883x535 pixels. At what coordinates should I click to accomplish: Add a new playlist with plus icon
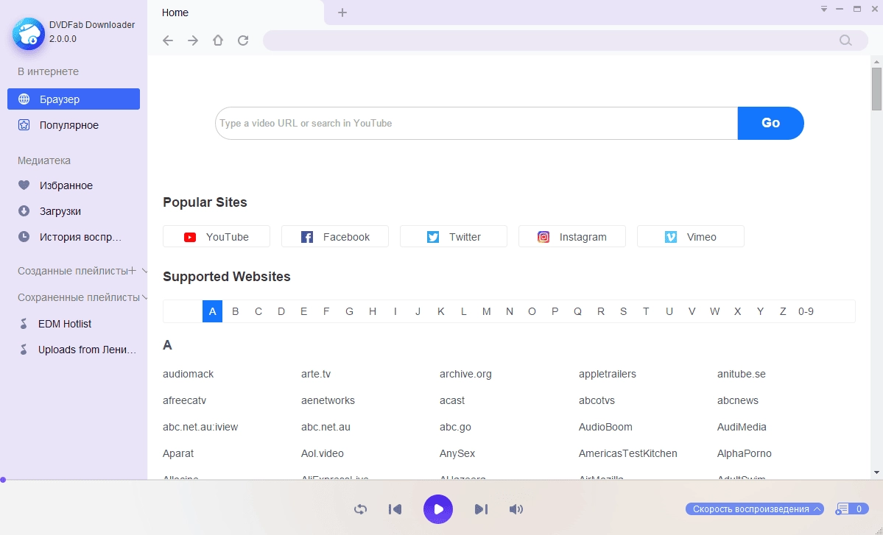coord(133,271)
